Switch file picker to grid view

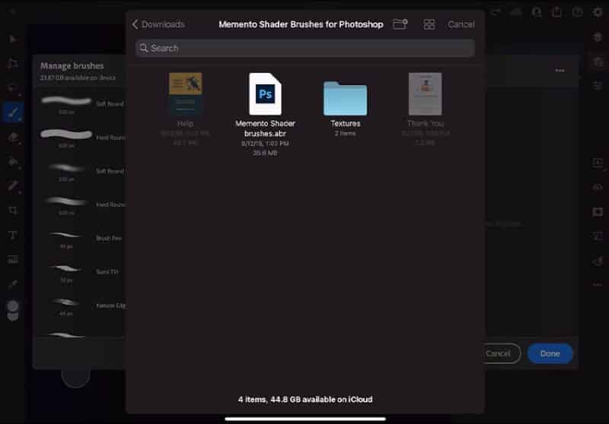point(429,24)
